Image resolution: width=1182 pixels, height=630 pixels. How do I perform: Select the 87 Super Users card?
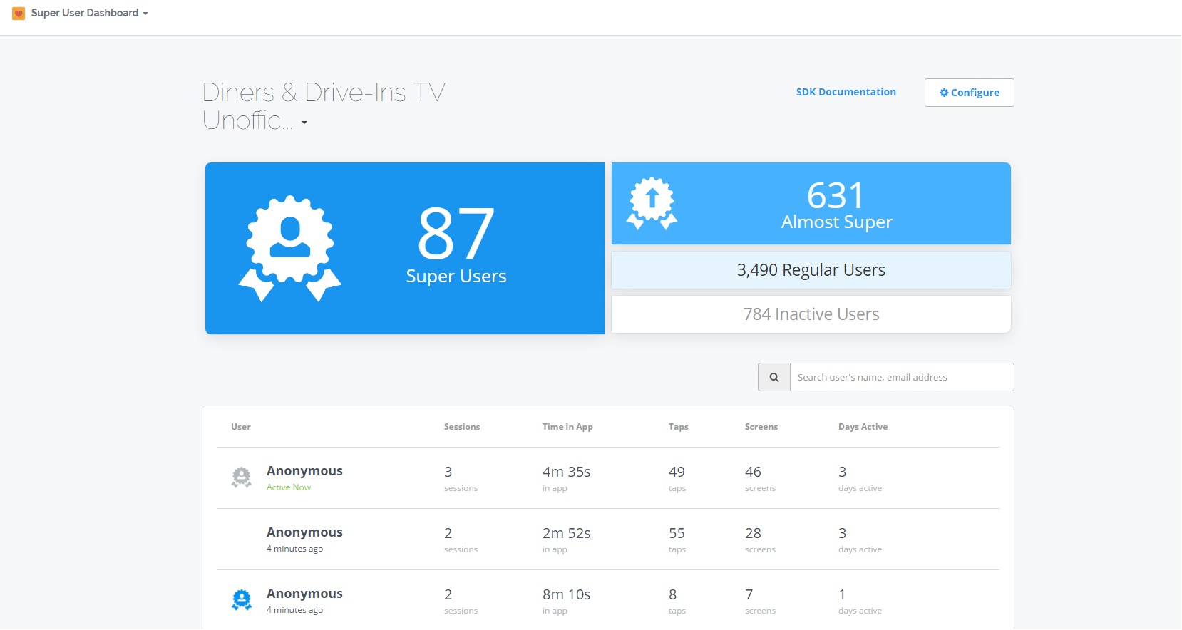pos(404,248)
